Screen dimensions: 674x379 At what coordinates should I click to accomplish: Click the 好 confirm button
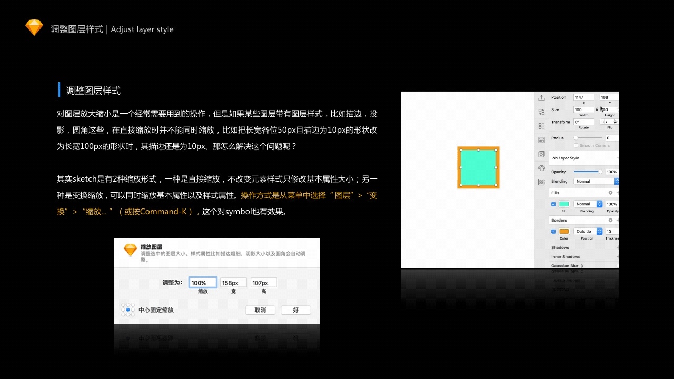295,310
